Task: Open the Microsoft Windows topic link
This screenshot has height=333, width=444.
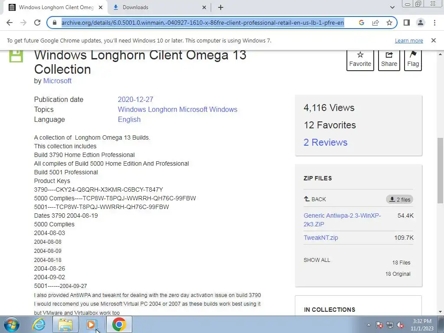Action: tap(208, 109)
